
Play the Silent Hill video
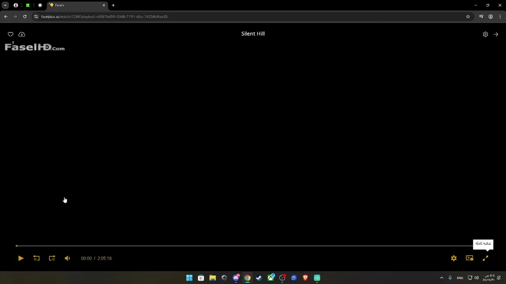click(x=21, y=258)
